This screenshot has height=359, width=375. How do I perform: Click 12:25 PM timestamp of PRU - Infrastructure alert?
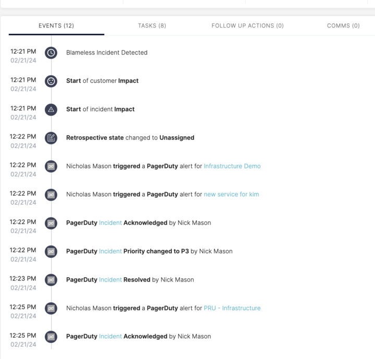(x=23, y=307)
